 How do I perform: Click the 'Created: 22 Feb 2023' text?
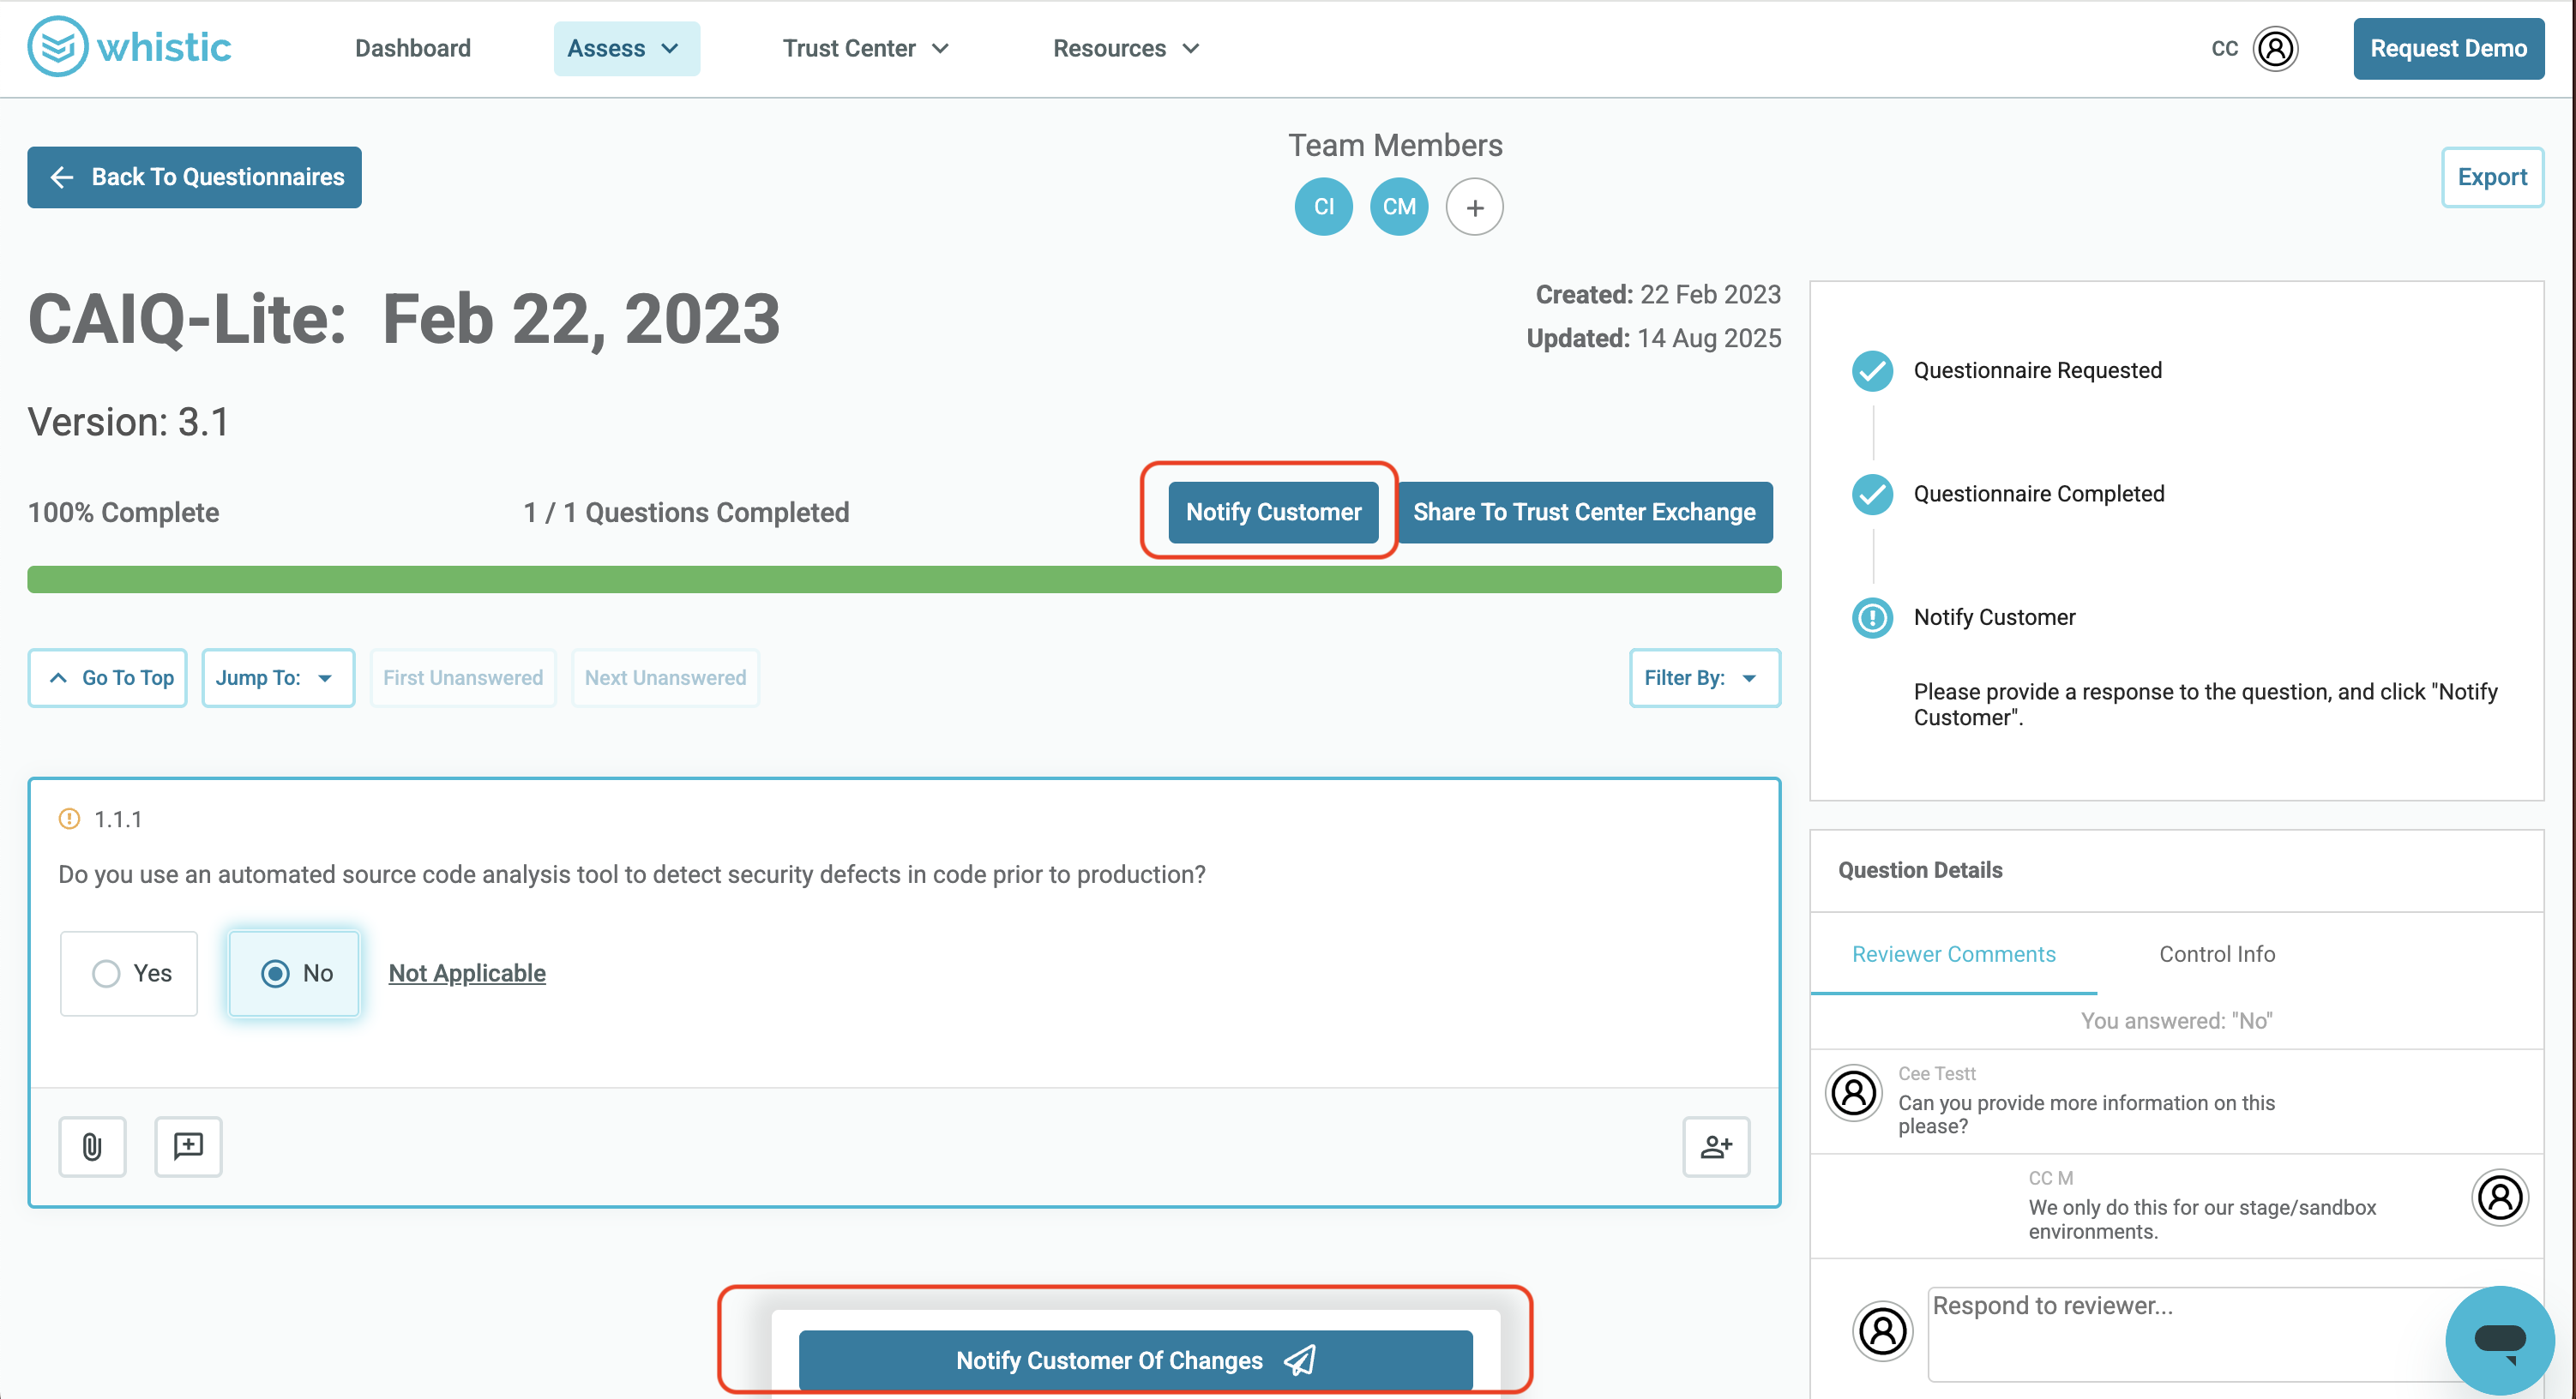tap(1658, 294)
